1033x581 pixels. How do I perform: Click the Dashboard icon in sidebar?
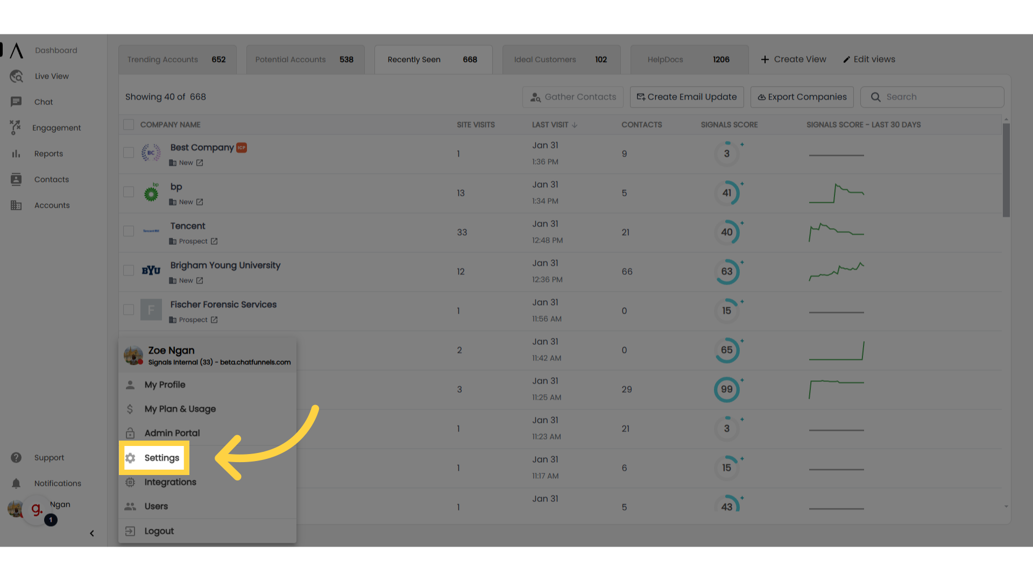[16, 49]
